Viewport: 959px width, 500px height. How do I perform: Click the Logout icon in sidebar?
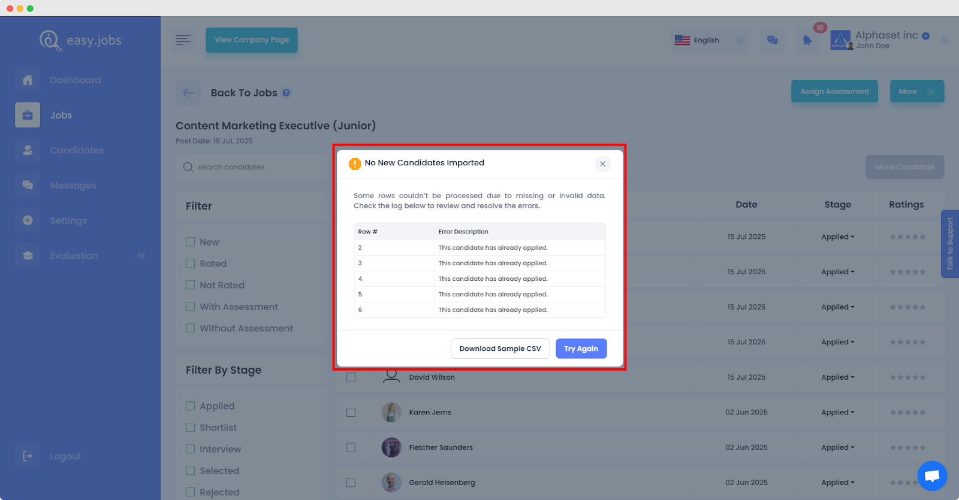click(x=28, y=456)
